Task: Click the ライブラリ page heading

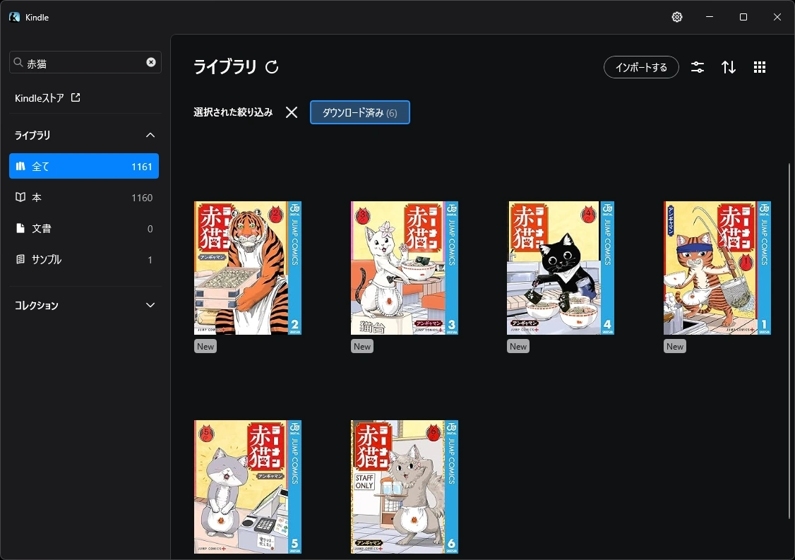Action: 225,67
